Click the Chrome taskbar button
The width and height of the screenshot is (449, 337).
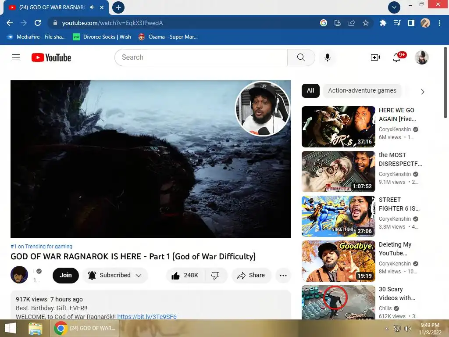[85, 328]
